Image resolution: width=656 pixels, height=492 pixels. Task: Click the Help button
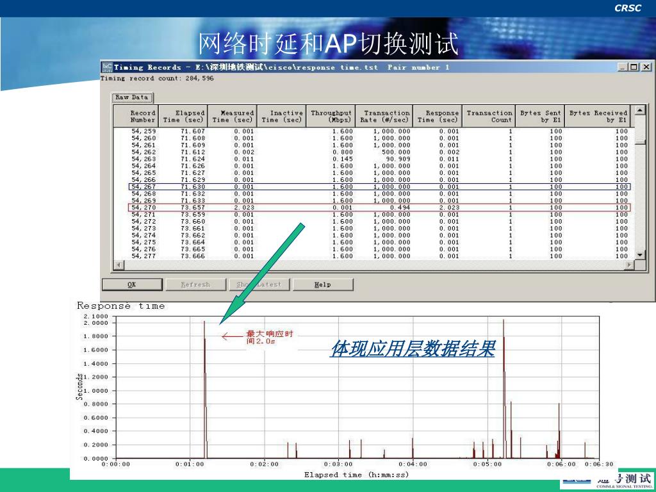(323, 284)
